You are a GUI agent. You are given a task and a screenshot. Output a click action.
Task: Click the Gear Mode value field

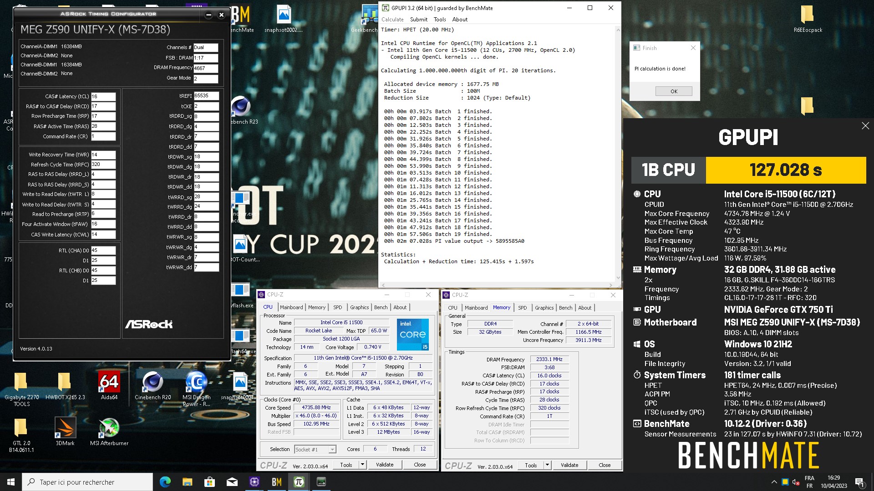tap(206, 78)
